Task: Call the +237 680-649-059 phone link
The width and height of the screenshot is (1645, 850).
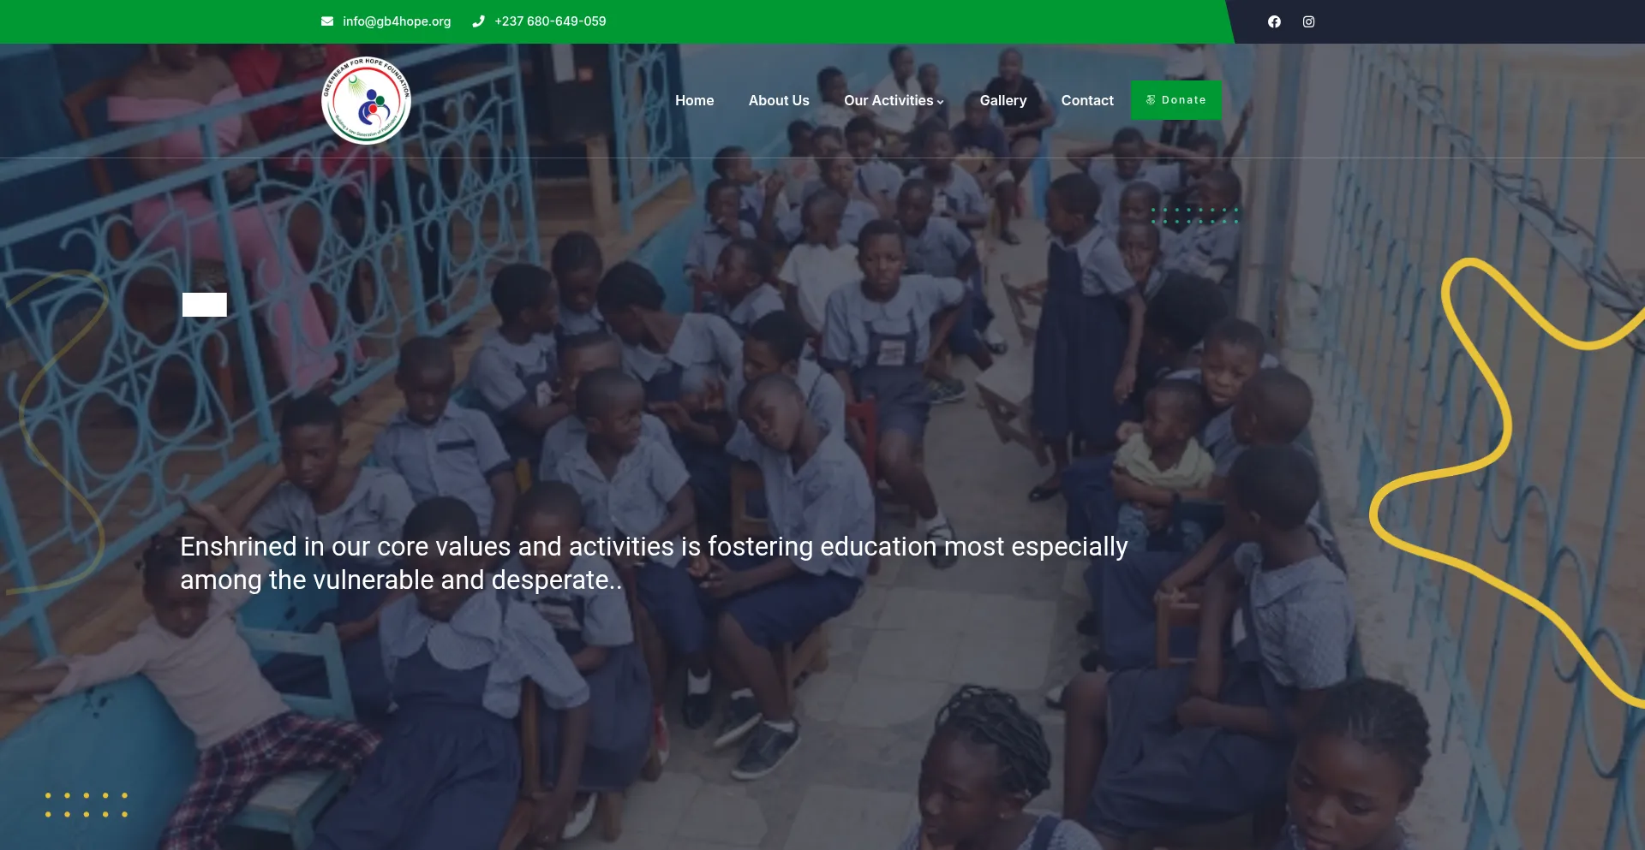Action: 550,21
